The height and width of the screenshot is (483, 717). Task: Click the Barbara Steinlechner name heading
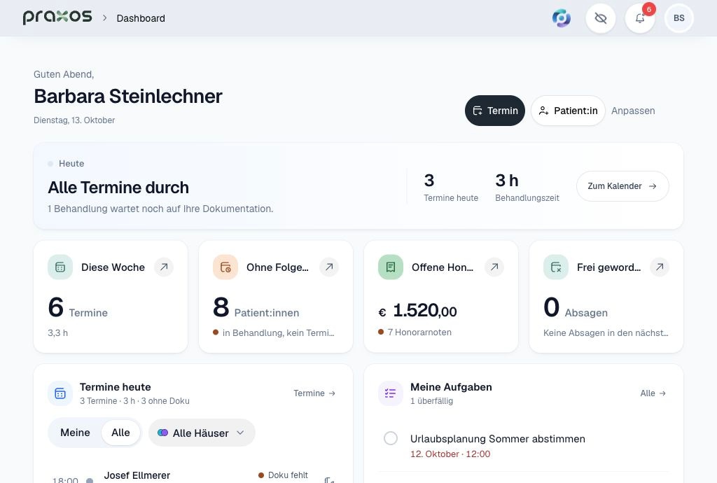[128, 97]
